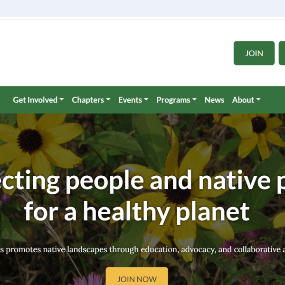The image size is (285, 285).
Task: Click the "for a healthy planet" heading
Action: click(137, 211)
